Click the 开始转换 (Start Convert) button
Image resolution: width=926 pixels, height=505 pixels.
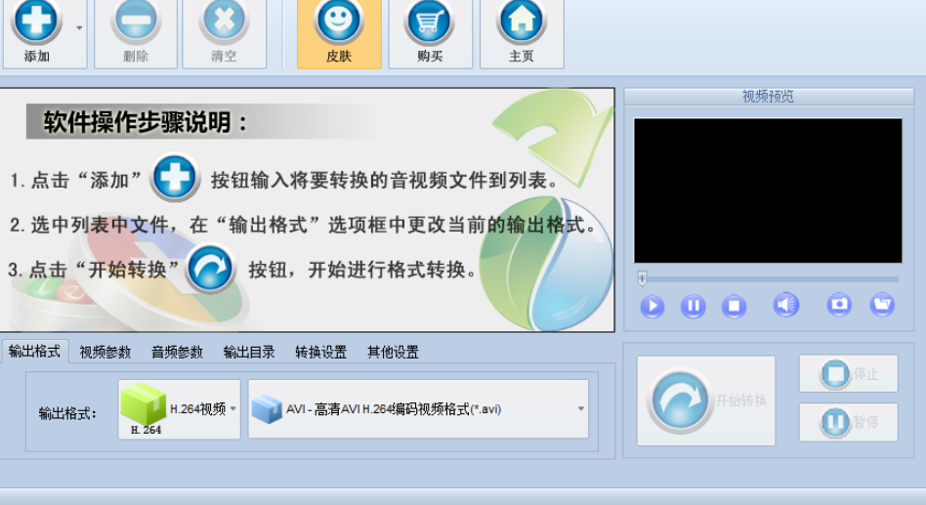point(705,400)
